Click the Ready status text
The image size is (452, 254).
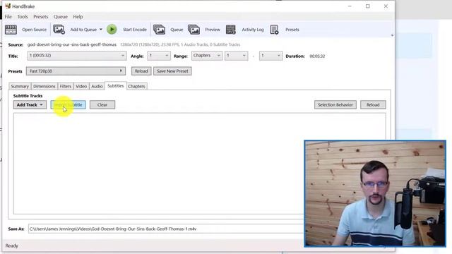pyautogui.click(x=11, y=246)
